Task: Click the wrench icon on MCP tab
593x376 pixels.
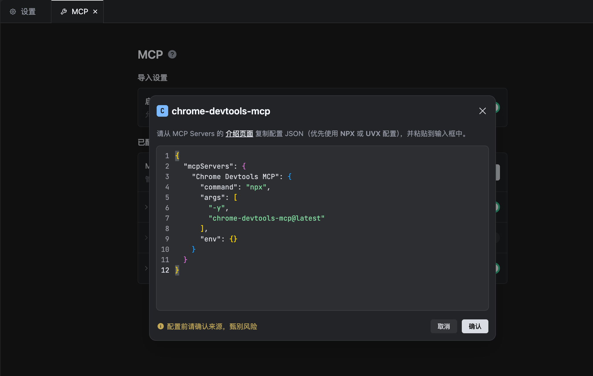Action: [64, 12]
